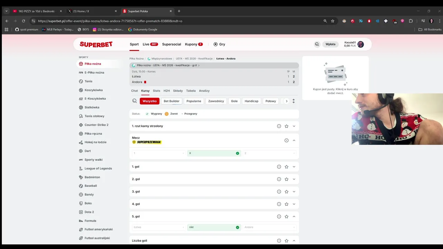Click the Superbet logo

tap(96, 44)
